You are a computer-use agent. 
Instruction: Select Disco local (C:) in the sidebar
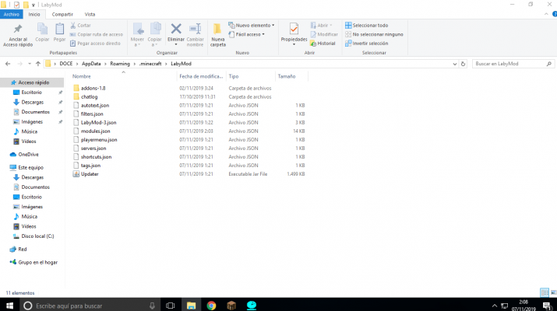(x=37, y=236)
